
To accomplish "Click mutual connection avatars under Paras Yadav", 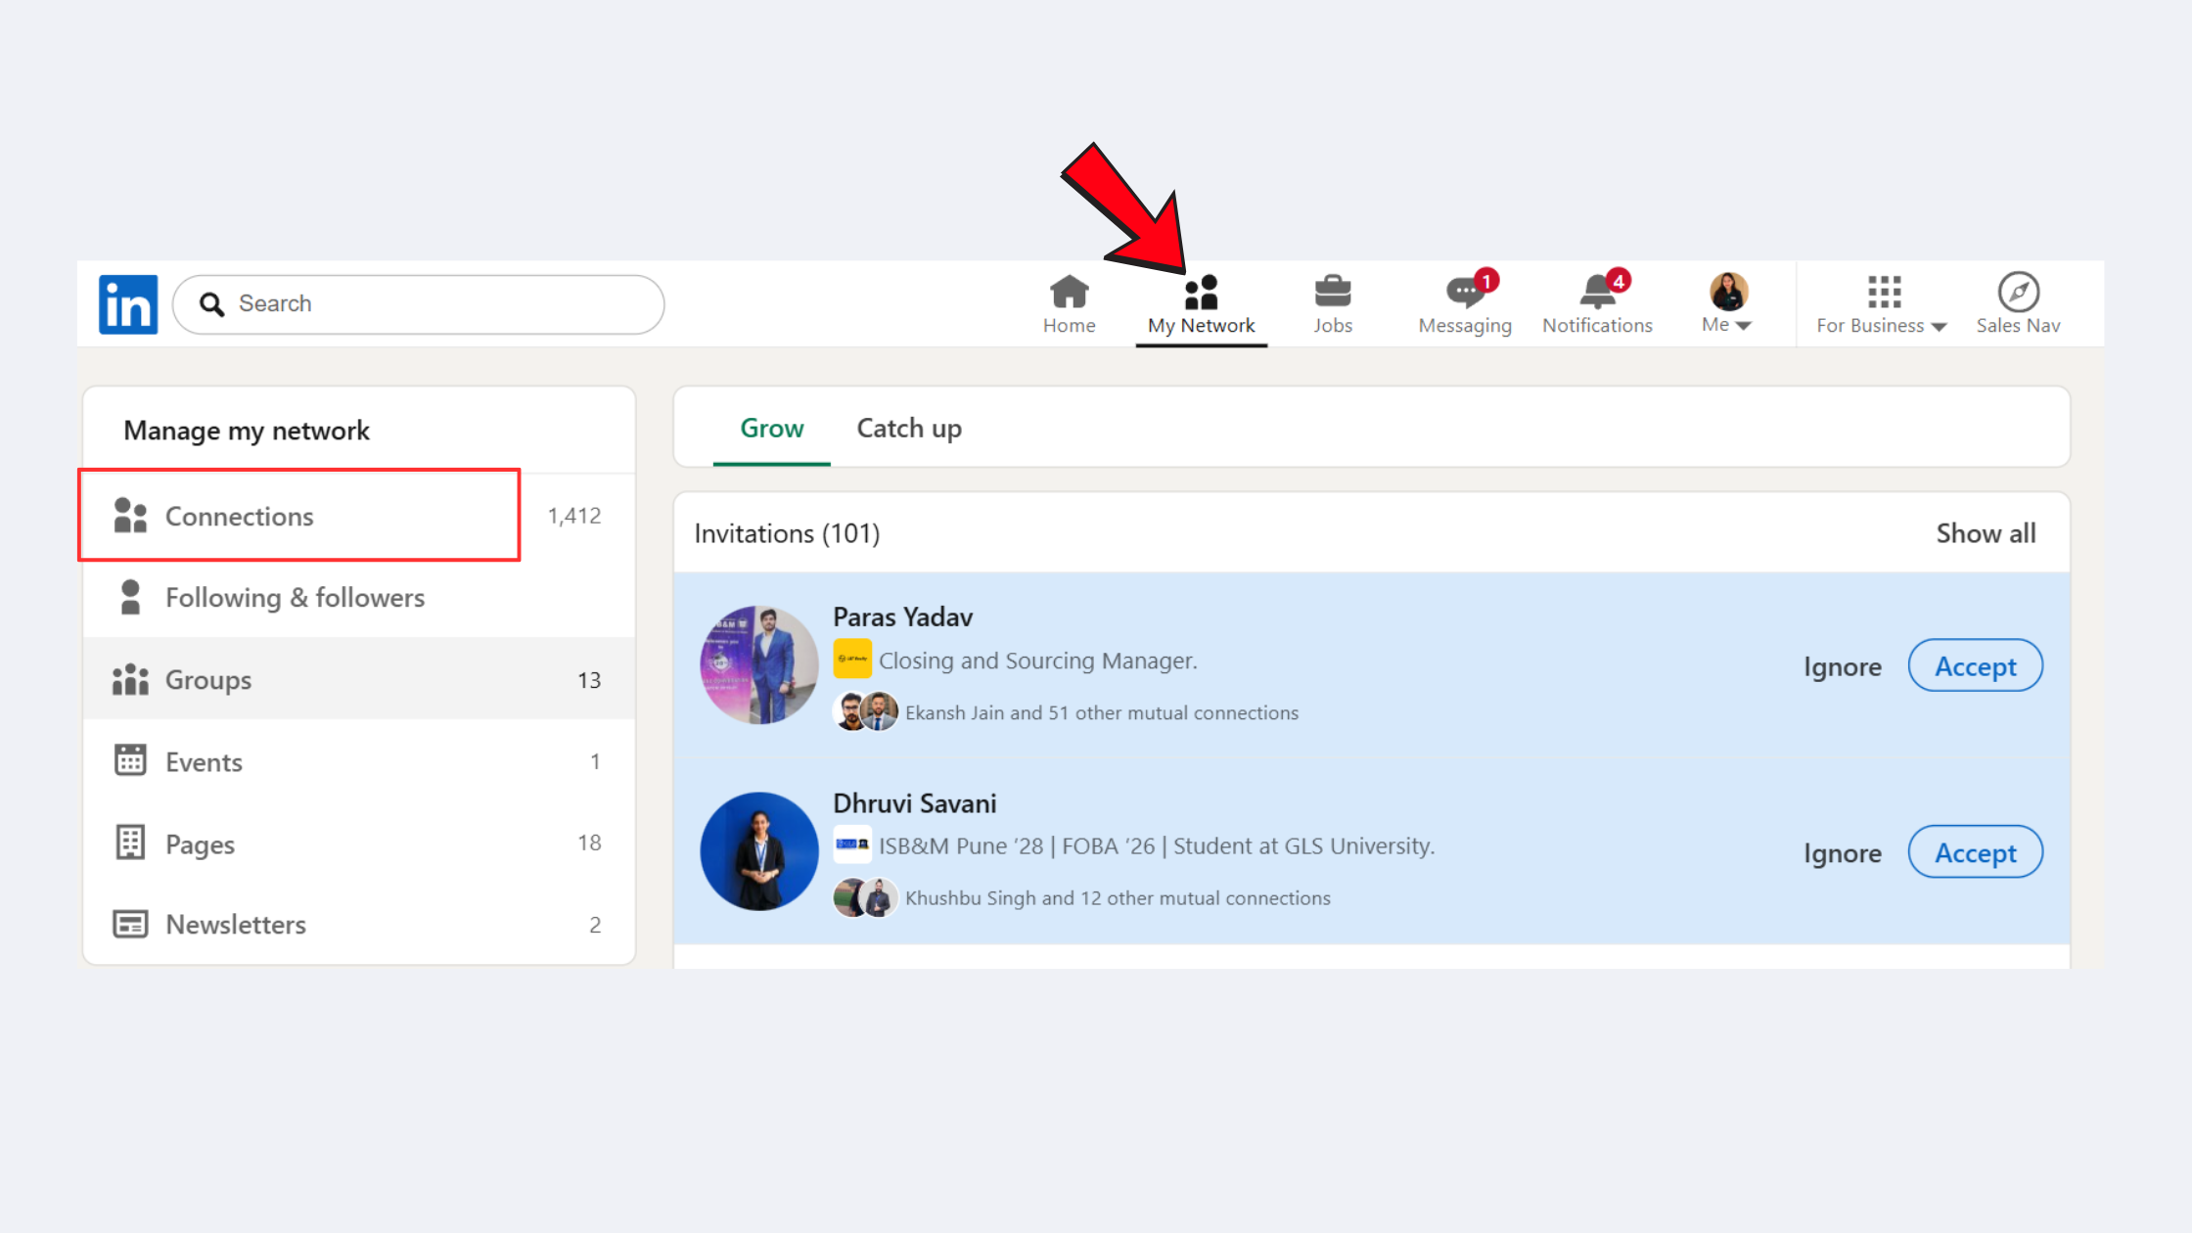I will coord(865,711).
